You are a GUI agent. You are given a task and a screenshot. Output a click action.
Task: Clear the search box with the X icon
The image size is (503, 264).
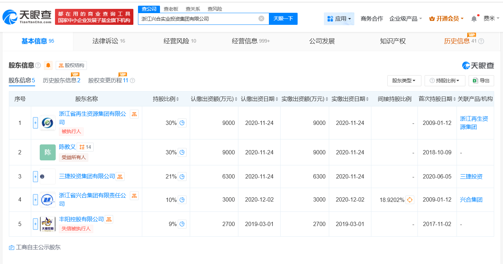[261, 18]
